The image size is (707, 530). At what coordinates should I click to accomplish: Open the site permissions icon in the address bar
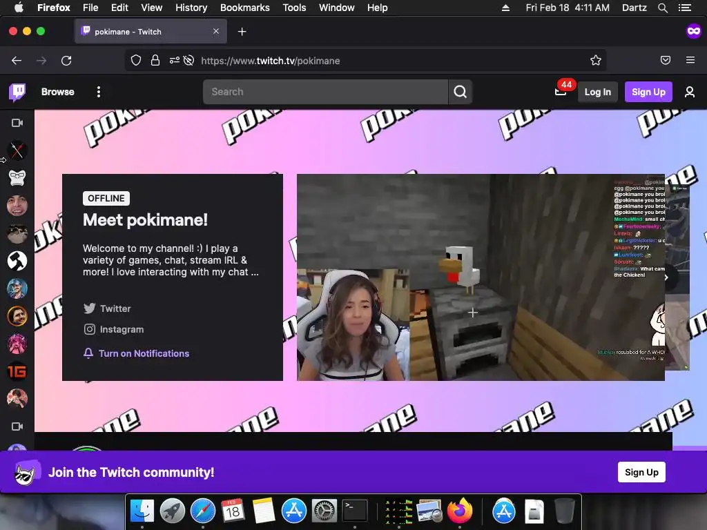pos(174,61)
